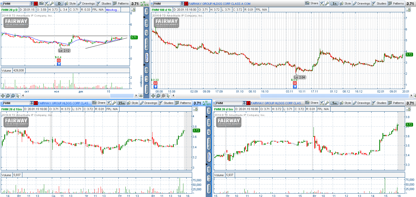
Task: Click the lightbulb event icon on daily chart
Action: 59,64
